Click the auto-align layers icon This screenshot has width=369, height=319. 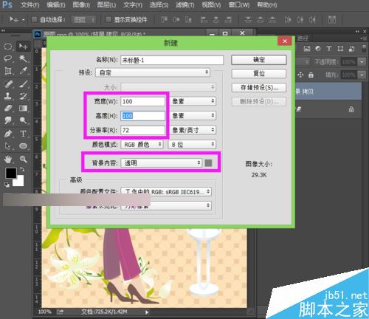point(332,19)
